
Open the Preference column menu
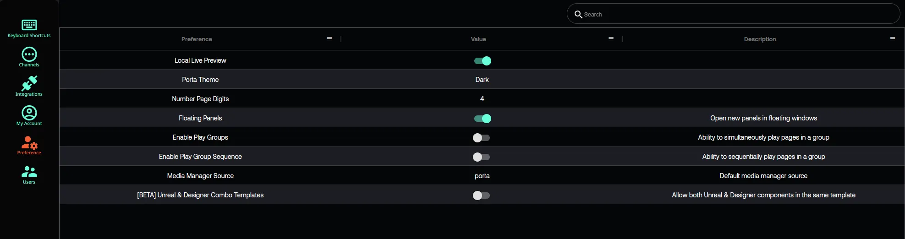click(x=329, y=39)
